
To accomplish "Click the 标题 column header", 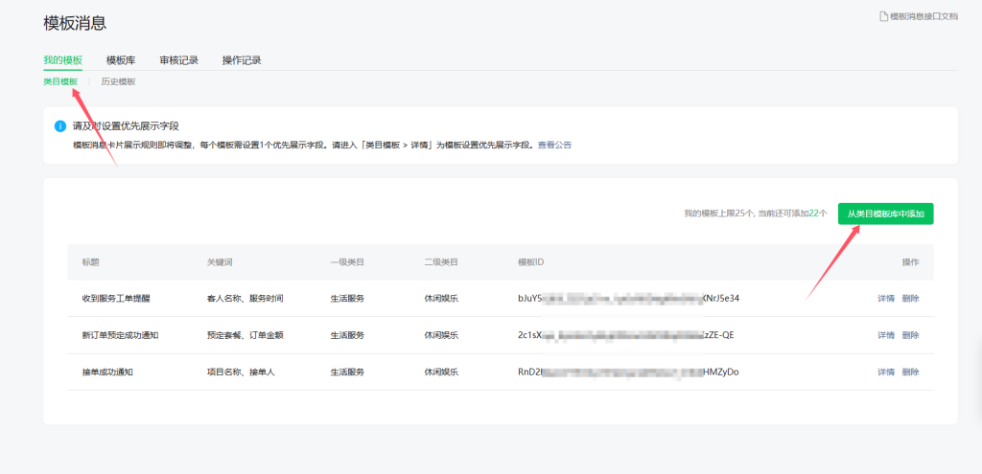I will (x=91, y=262).
